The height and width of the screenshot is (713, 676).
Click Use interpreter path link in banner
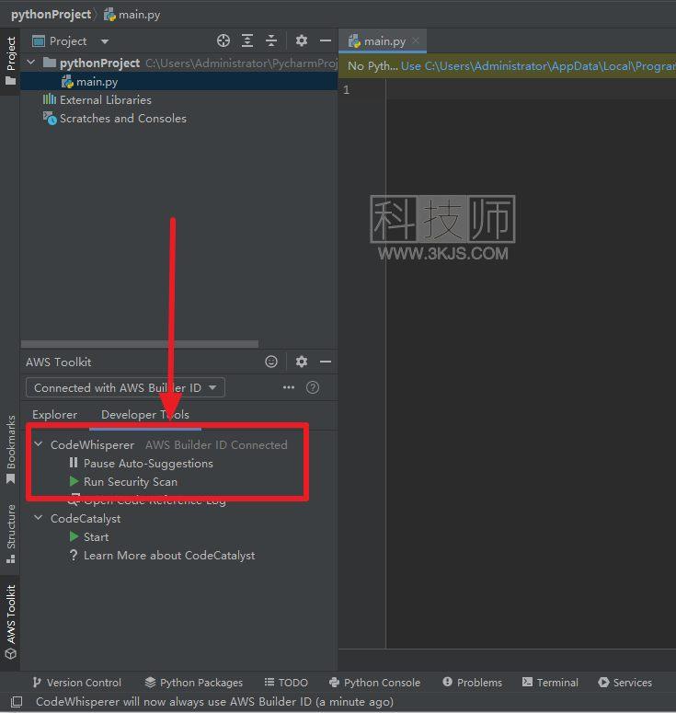click(538, 66)
